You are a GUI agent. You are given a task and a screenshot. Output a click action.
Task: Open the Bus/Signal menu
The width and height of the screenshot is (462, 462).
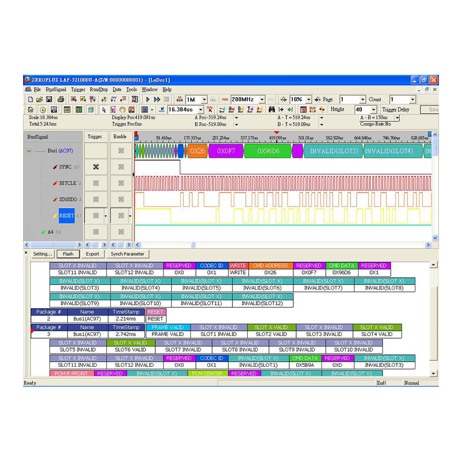coord(56,90)
